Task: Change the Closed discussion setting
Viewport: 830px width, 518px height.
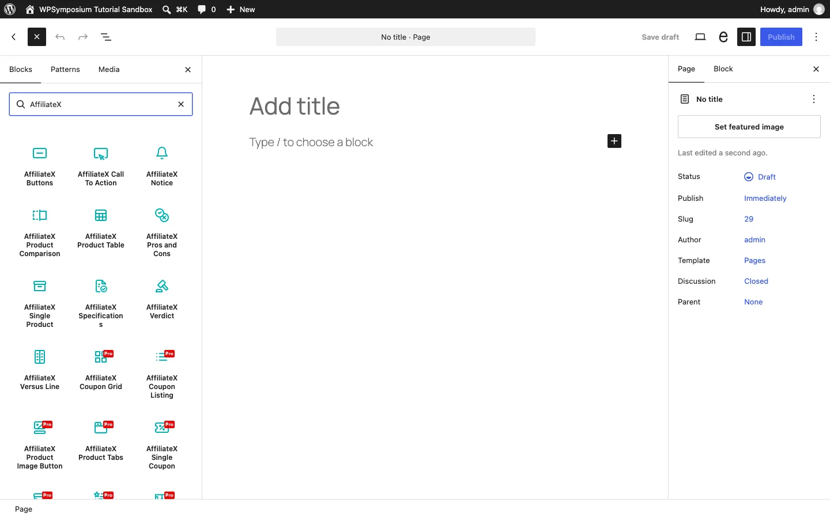Action: coord(756,281)
